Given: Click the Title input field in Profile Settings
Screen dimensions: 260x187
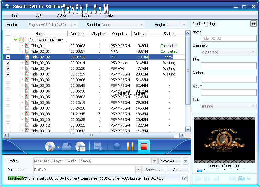Looking at the screenshot, I should (229, 66).
